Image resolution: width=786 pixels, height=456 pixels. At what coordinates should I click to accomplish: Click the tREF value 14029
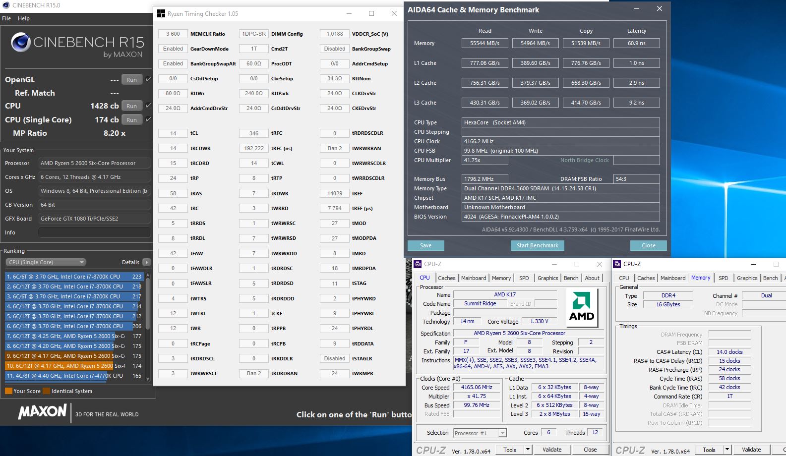coord(335,193)
